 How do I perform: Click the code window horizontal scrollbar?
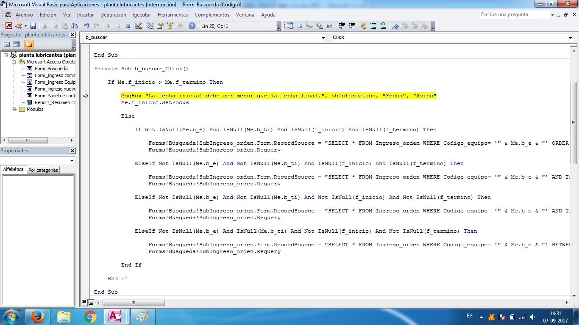pos(134,303)
